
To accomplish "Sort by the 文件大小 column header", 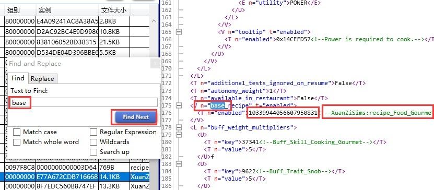I will (114, 10).
